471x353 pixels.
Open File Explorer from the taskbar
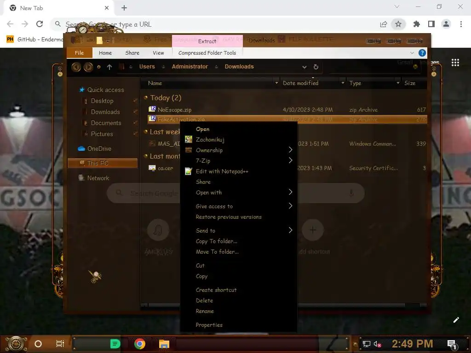tap(164, 344)
